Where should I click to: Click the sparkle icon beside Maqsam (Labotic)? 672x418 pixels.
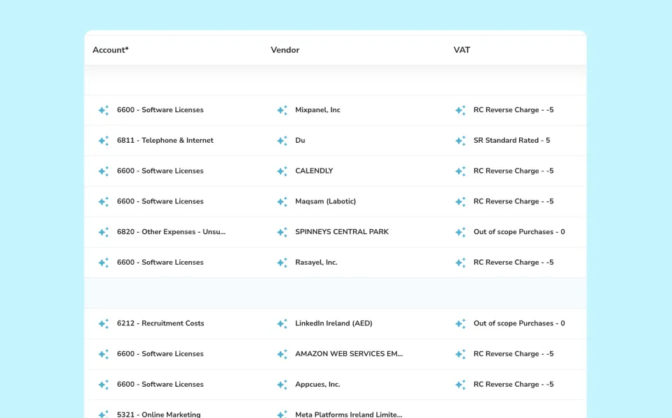tap(282, 201)
